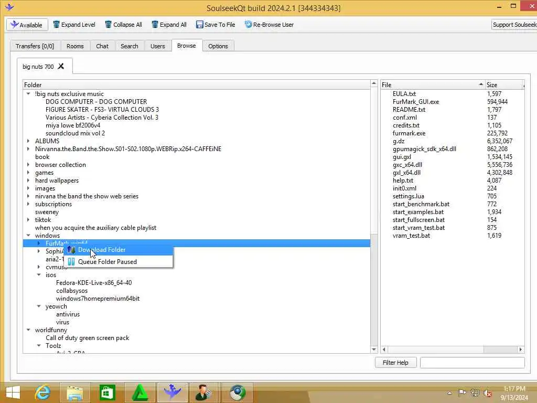Click the Re-Browse User refresh icon
This screenshot has width=537, height=403.
click(248, 24)
